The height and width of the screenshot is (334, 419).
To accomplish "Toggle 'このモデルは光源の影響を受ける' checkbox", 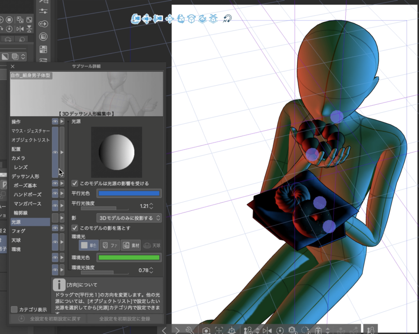I will pos(75,183).
